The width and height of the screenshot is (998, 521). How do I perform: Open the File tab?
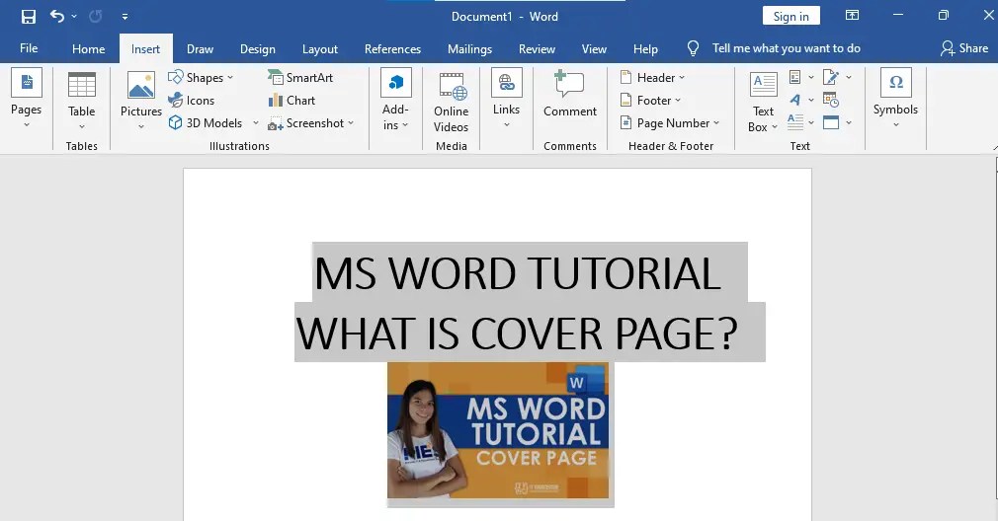[x=29, y=48]
